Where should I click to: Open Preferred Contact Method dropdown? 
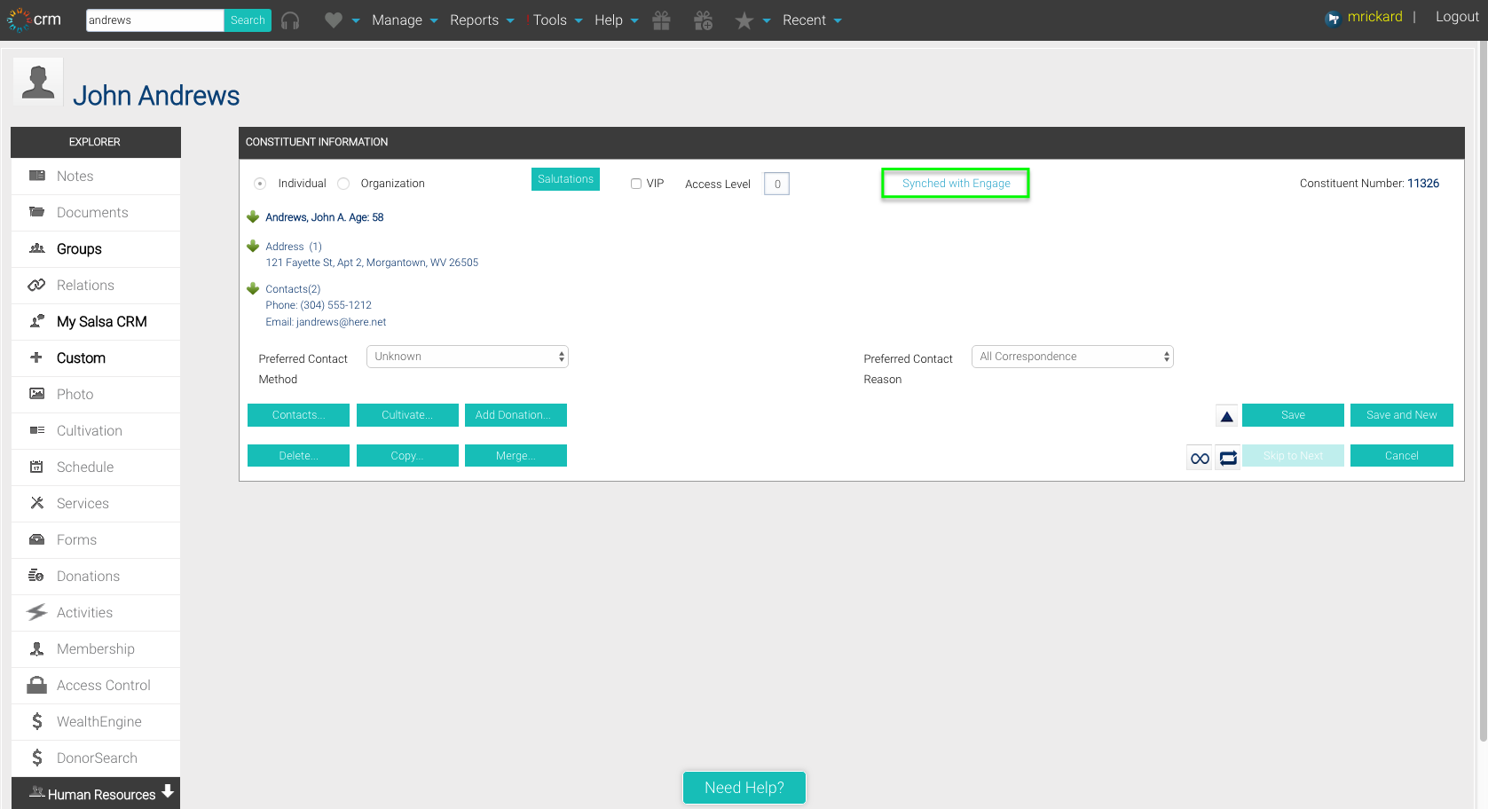(x=468, y=357)
